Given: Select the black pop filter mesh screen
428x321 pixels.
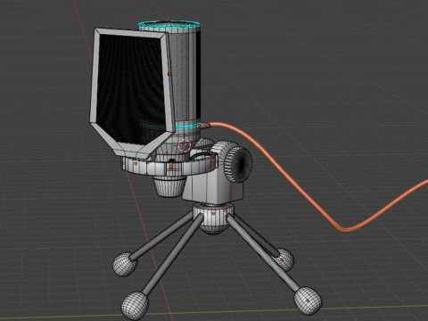Looking at the screenshot, I should [x=131, y=89].
